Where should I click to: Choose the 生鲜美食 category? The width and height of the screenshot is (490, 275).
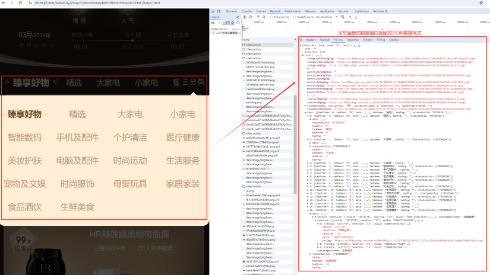[77, 207]
